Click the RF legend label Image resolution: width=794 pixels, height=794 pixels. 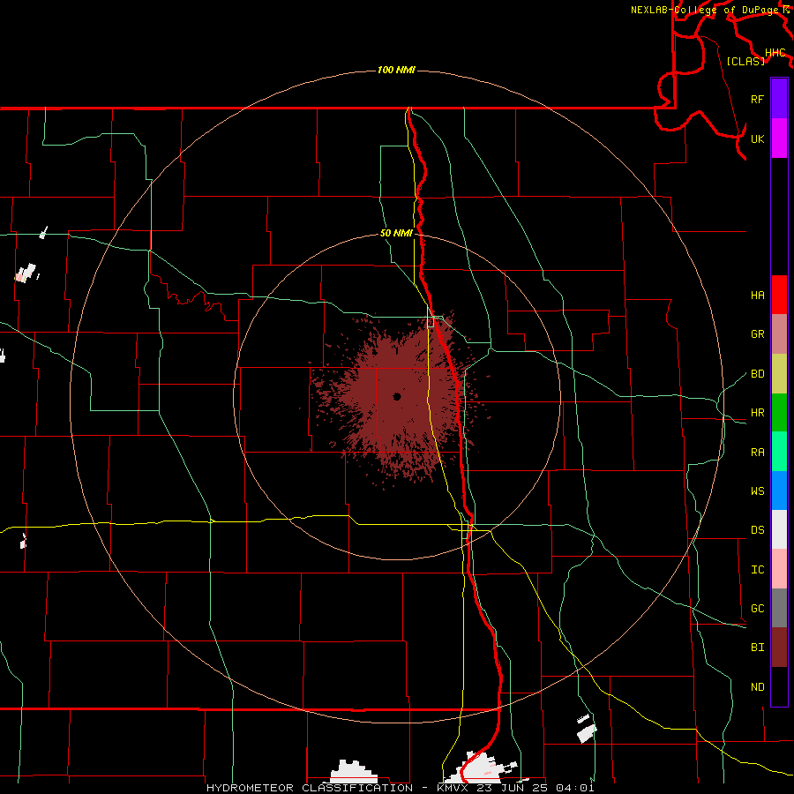(x=757, y=99)
